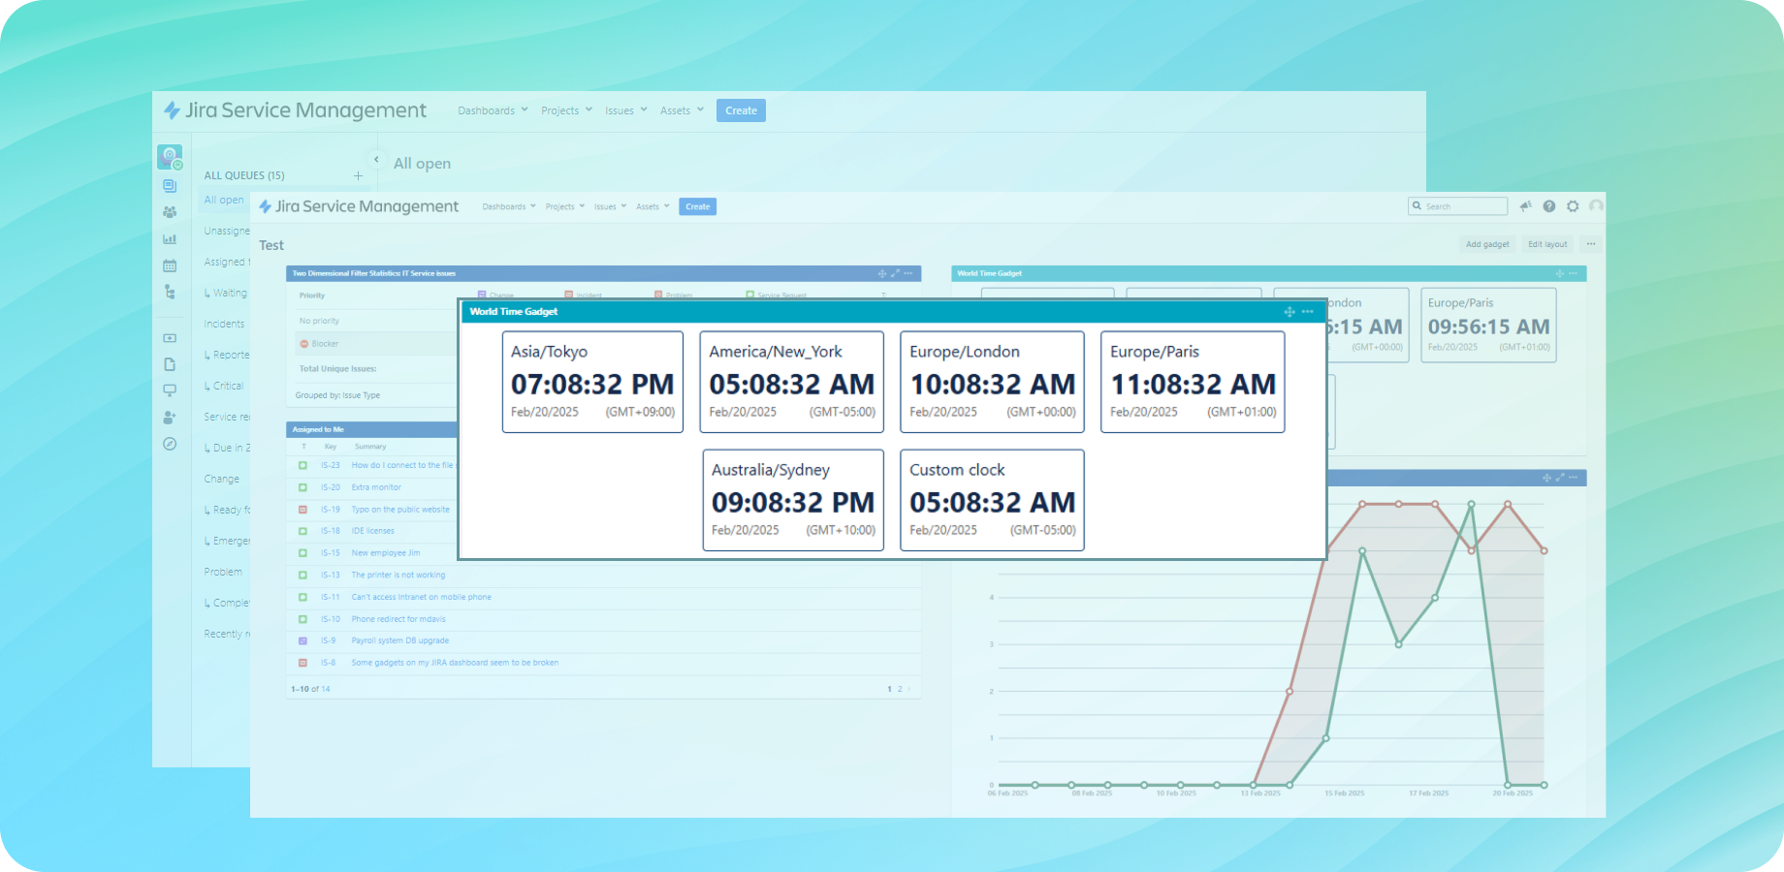Open 'Can't access Intranet on mobile phone' issue
This screenshot has height=872, width=1784.
[422, 597]
